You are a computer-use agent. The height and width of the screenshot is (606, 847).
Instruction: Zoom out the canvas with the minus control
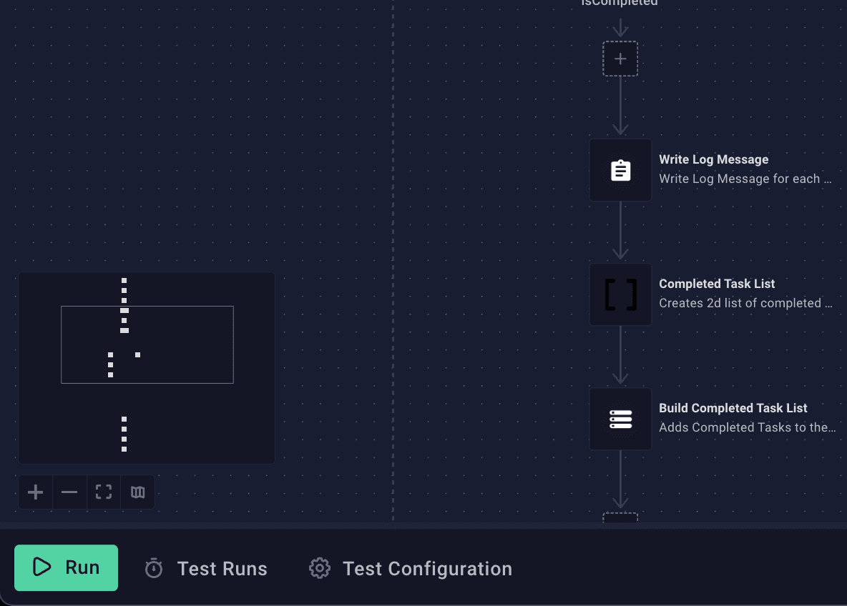pyautogui.click(x=69, y=492)
